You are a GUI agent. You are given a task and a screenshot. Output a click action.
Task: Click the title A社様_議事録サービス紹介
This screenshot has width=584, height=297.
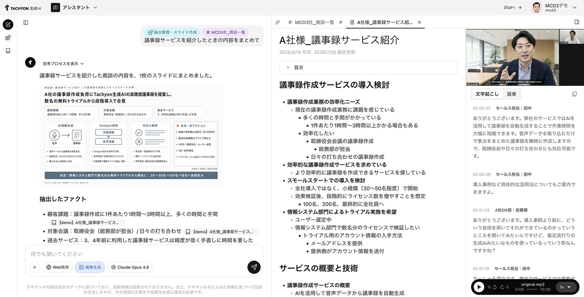pyautogui.click(x=339, y=40)
